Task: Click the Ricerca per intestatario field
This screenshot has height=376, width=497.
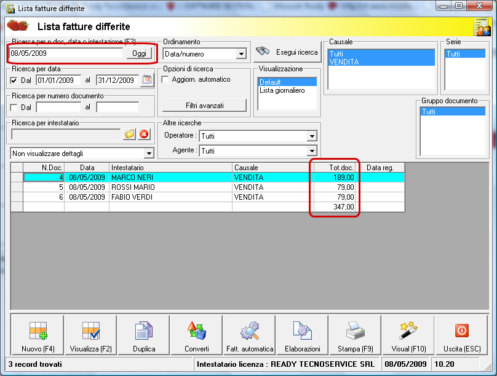Action: tap(66, 134)
